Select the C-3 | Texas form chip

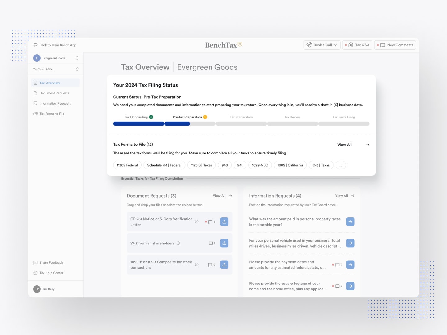[321, 165]
